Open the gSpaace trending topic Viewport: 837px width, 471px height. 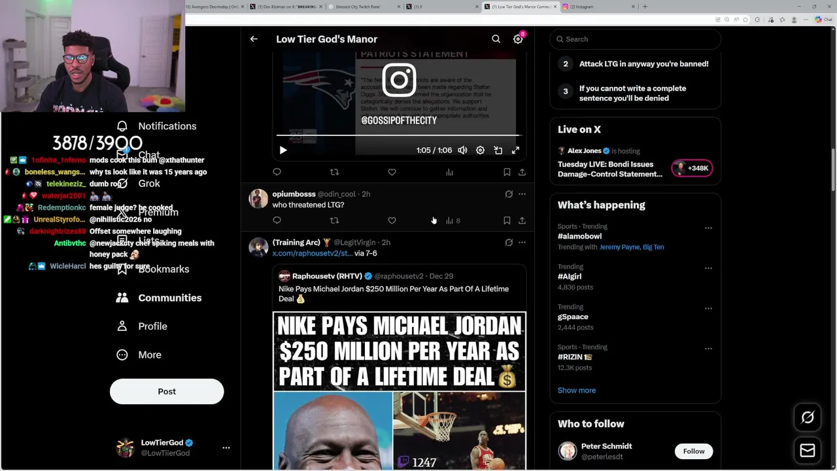point(573,317)
